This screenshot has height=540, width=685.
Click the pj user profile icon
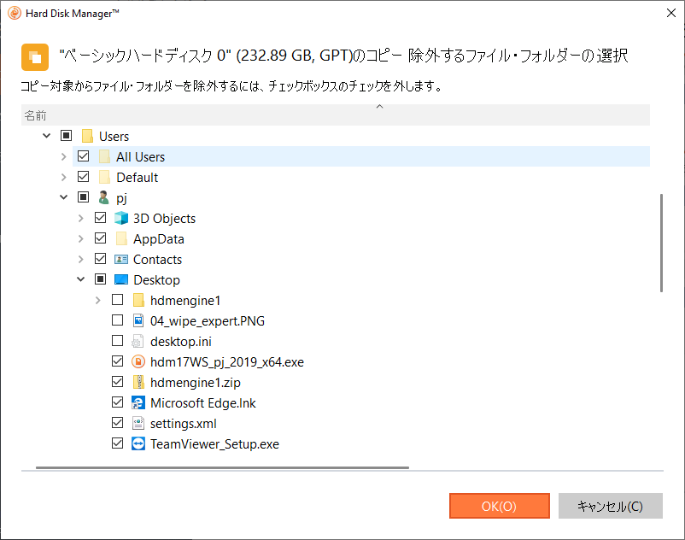click(x=104, y=197)
